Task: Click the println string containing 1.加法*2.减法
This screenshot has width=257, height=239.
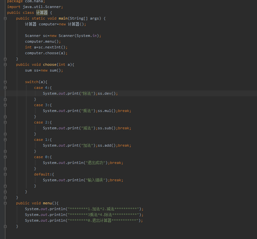Action: (x=104, y=209)
